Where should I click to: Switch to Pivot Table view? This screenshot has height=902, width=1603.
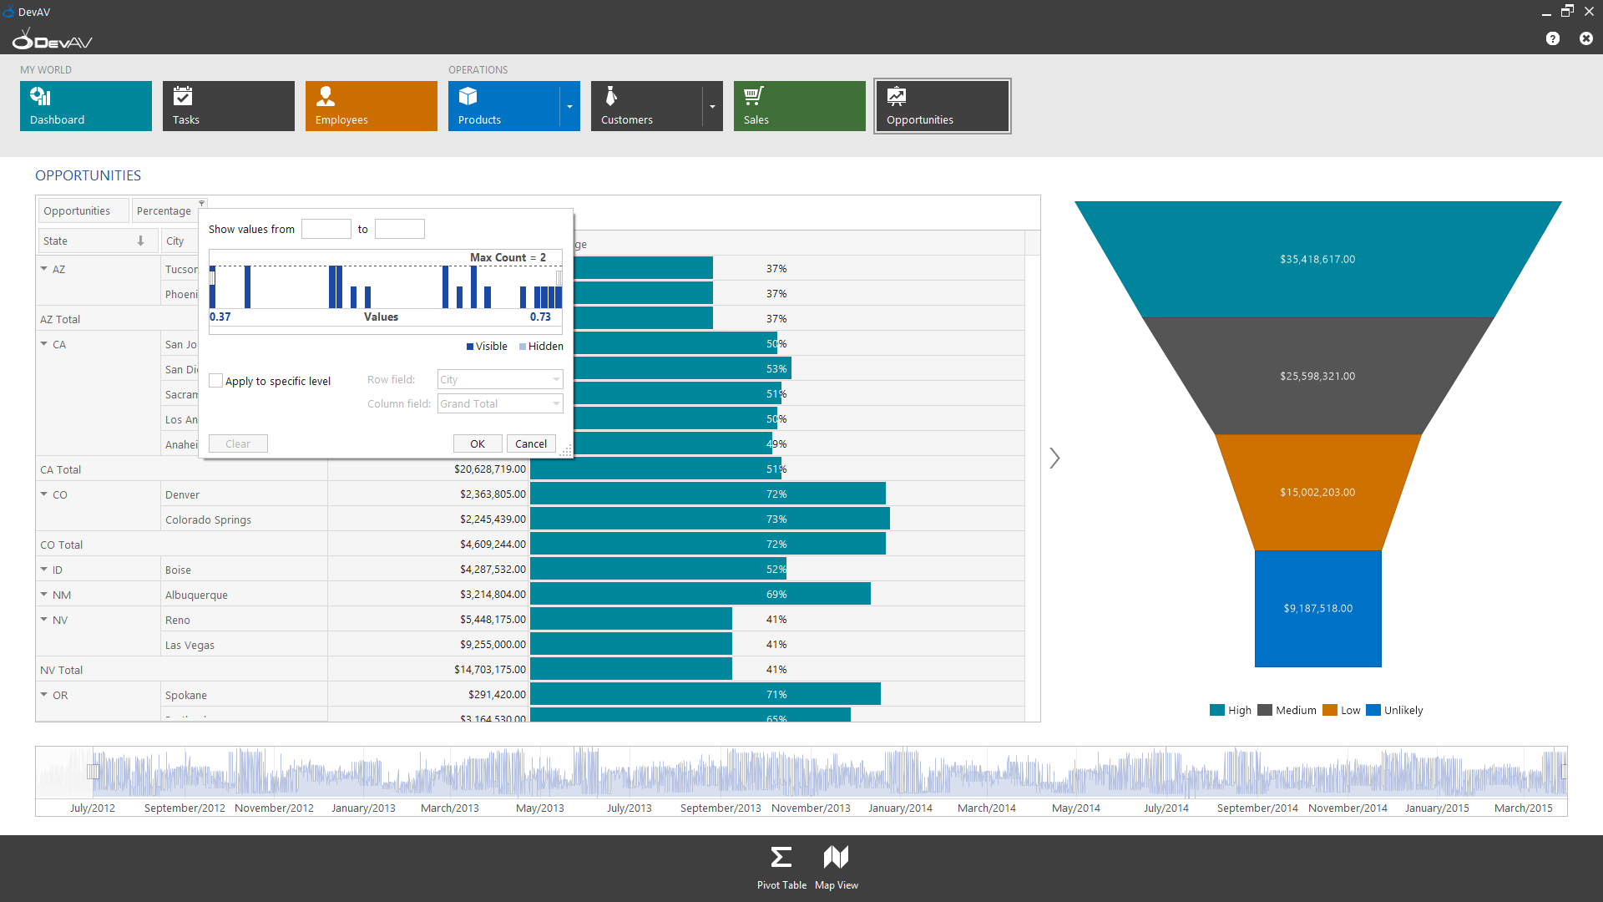[x=781, y=867]
